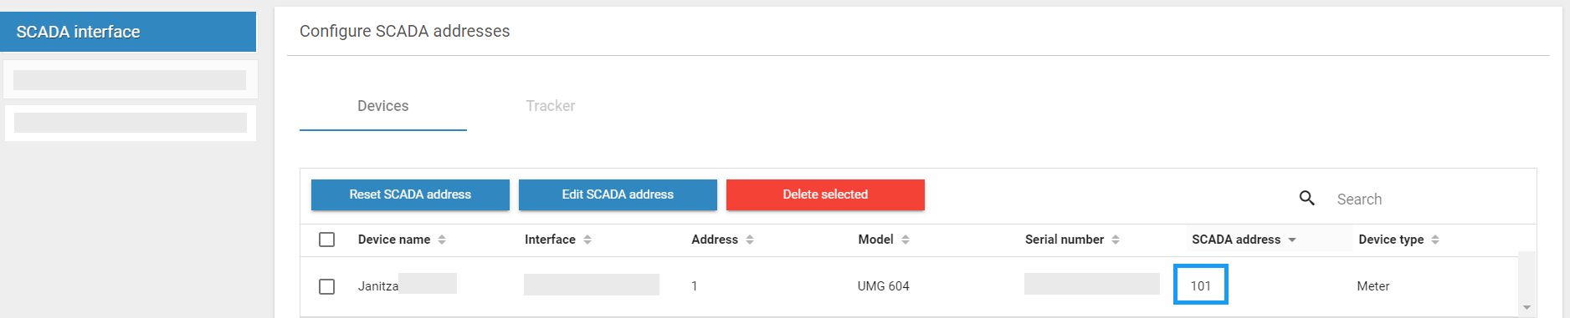Sort by Device name arrows icon
The image size is (1570, 318).
[442, 240]
